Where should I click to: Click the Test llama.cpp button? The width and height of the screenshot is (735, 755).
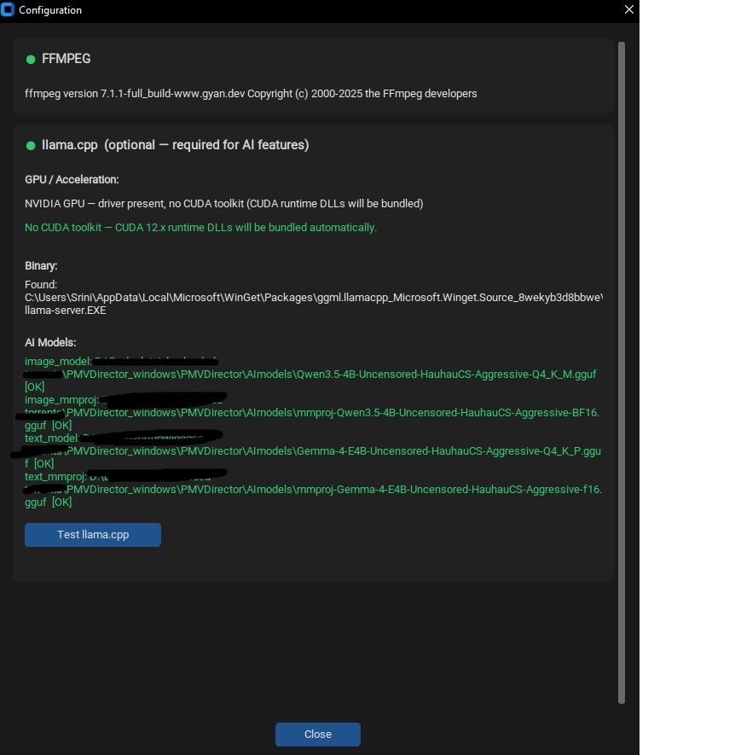92,534
